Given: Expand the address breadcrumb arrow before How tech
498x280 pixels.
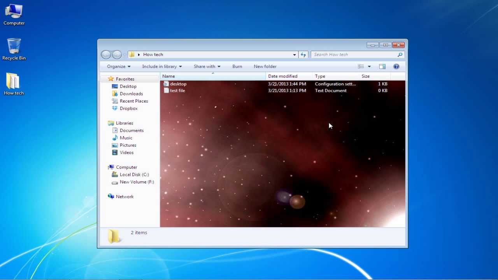Looking at the screenshot, I should (x=139, y=55).
